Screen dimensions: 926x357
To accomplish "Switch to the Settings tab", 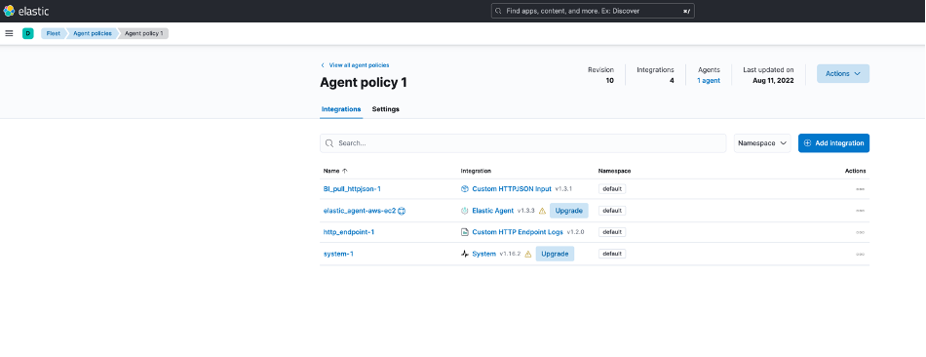I will tap(386, 109).
